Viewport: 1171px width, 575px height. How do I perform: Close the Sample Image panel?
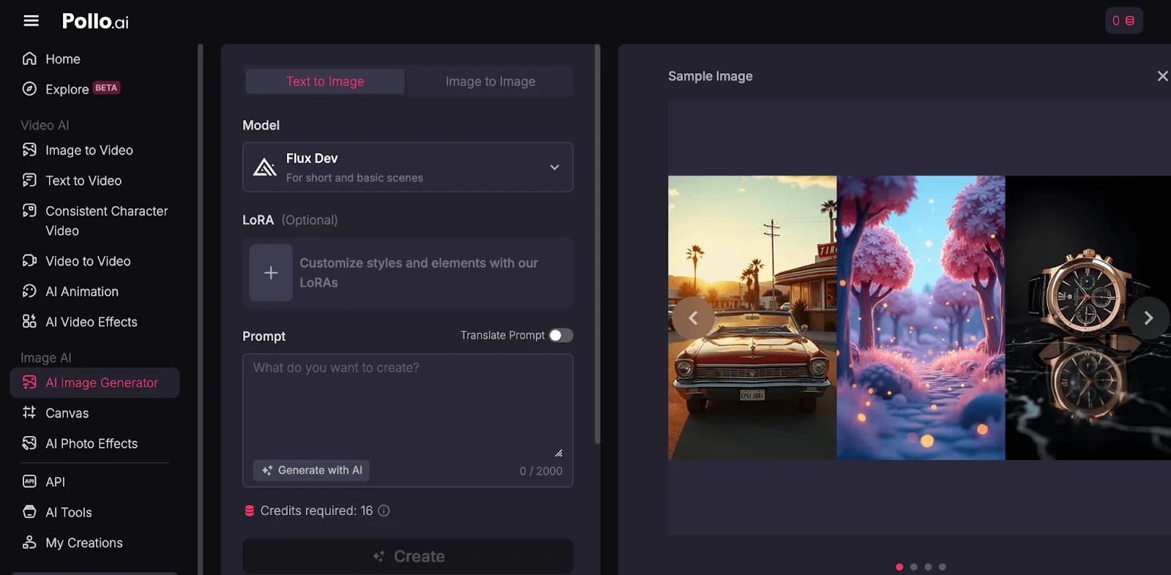tap(1162, 76)
